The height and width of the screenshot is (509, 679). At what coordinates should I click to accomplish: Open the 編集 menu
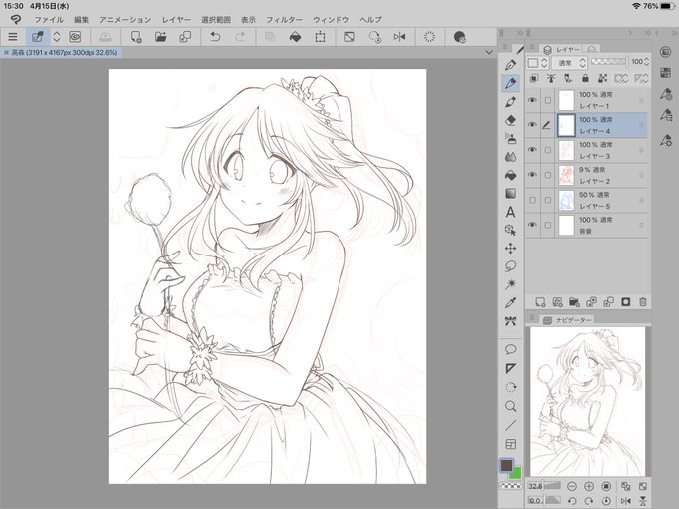click(x=81, y=20)
